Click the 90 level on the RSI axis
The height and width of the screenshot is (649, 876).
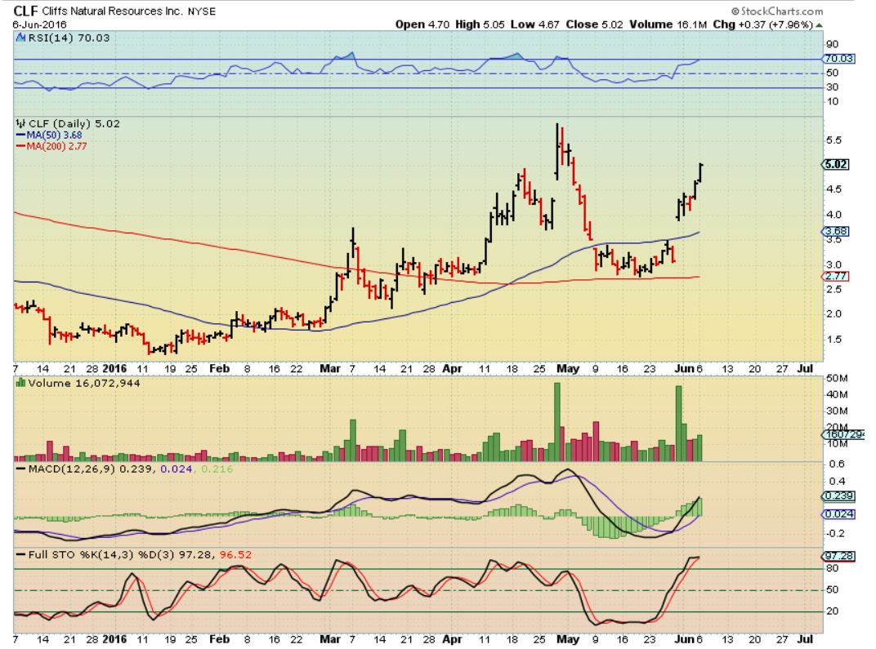(x=833, y=44)
